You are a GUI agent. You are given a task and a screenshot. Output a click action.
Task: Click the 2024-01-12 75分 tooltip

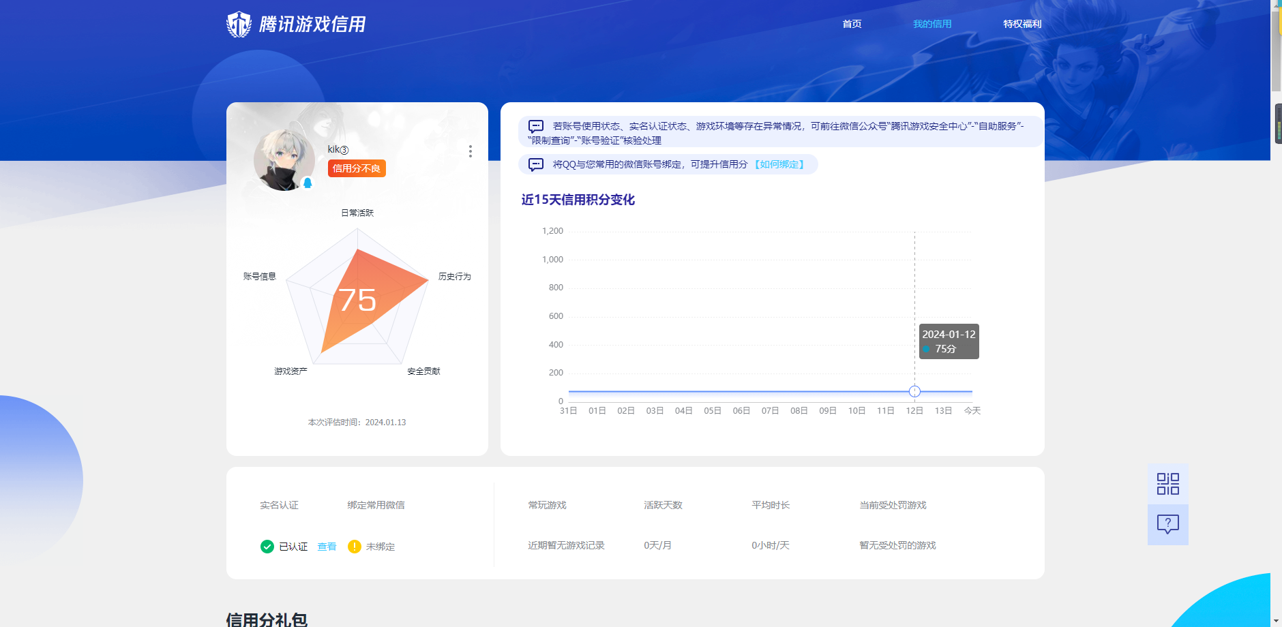(949, 341)
